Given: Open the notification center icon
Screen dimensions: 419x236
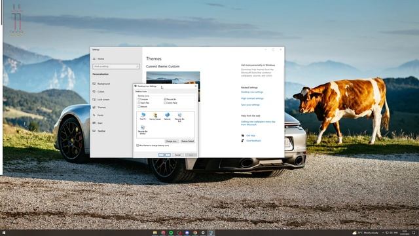Looking at the screenshot, I should coord(414,233).
